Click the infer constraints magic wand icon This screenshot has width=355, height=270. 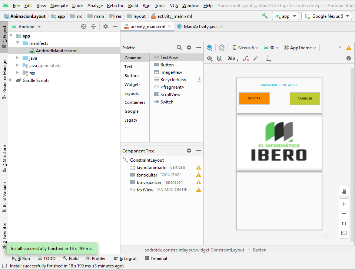coord(256,59)
